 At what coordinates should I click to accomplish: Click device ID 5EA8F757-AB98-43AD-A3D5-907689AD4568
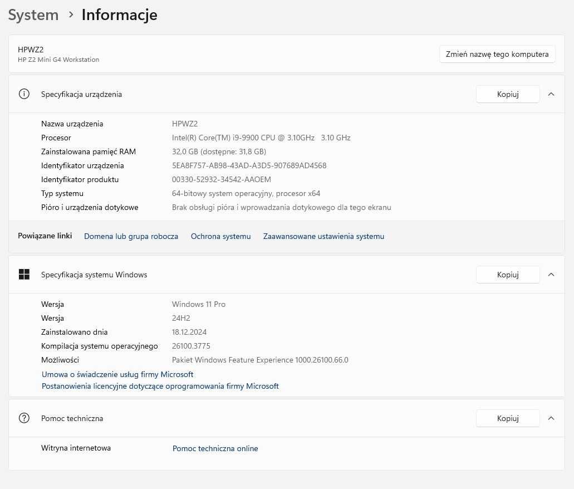click(x=249, y=165)
